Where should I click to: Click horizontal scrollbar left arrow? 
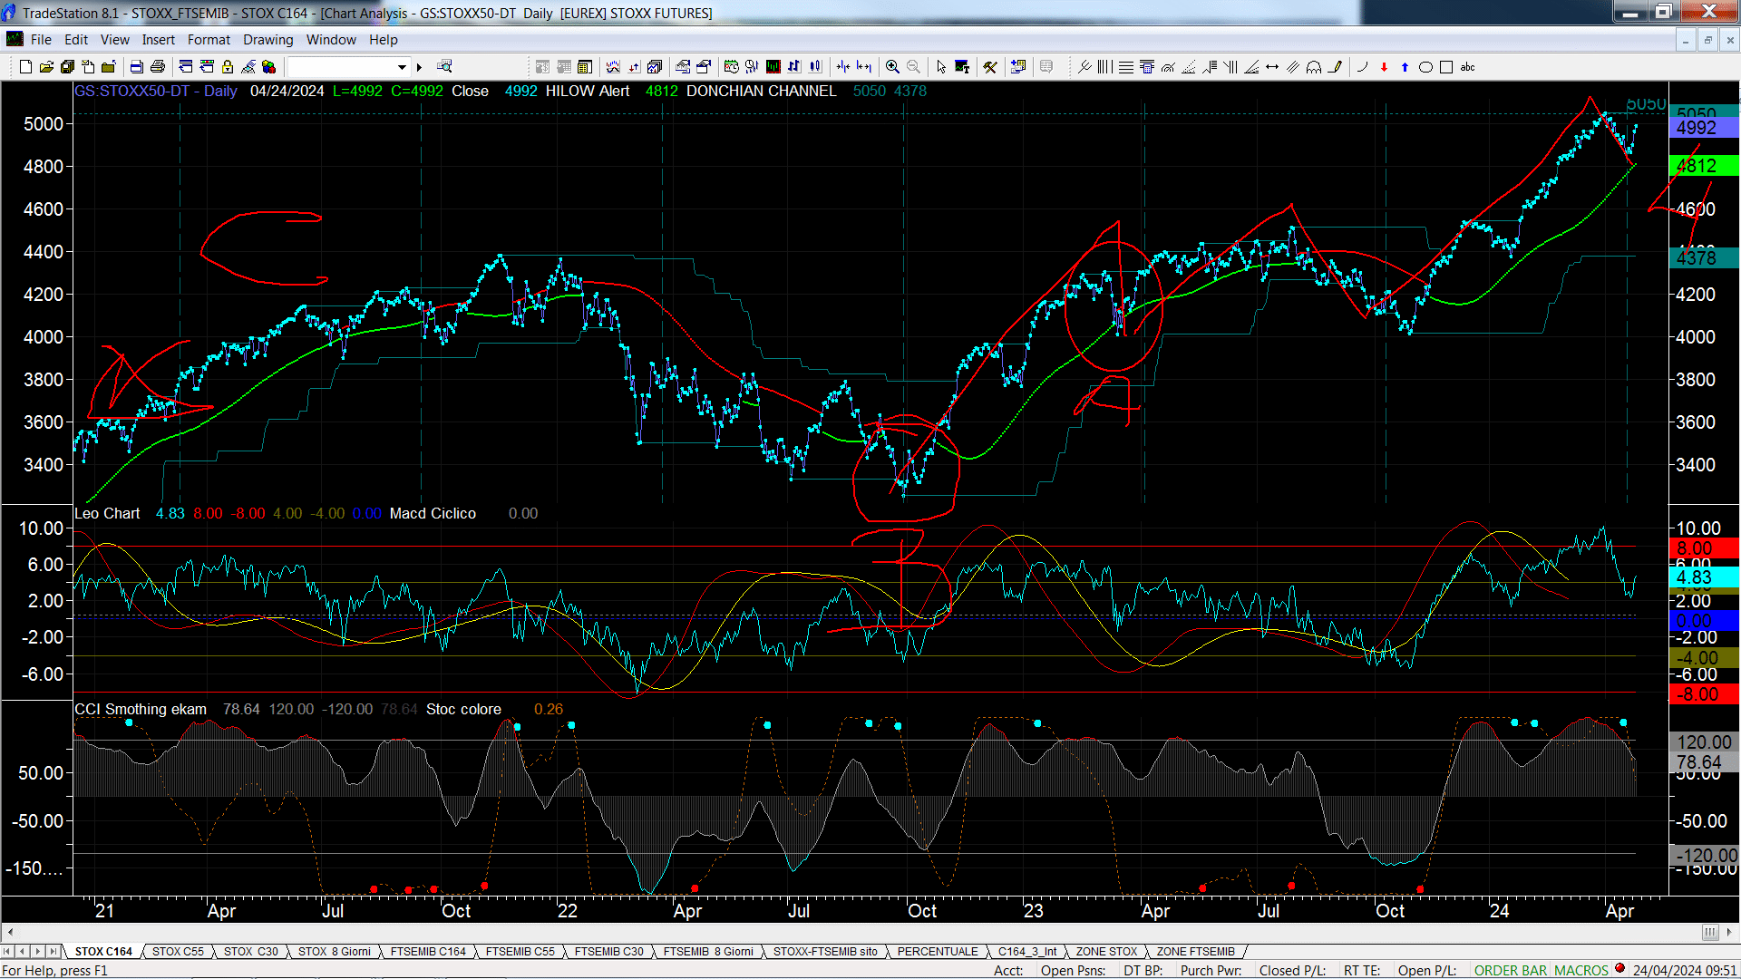click(10, 932)
